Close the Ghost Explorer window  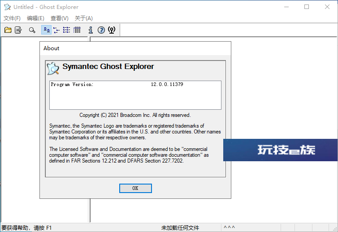click(327, 7)
